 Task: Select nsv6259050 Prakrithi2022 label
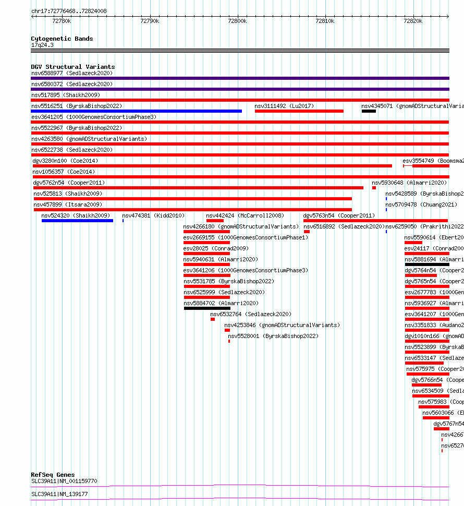click(425, 227)
